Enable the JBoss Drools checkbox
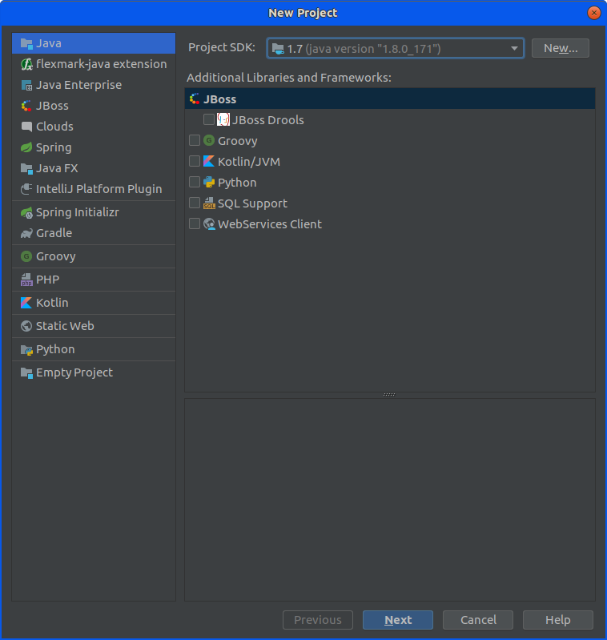 point(209,119)
